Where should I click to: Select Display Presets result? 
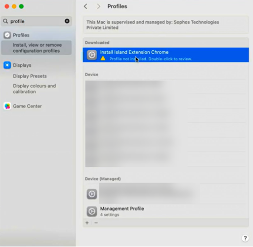pos(30,76)
